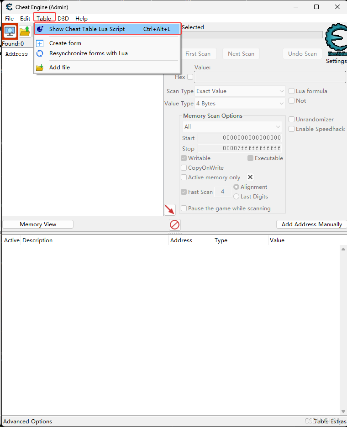Screen dimensions: 347x427
Task: Click the Stop address field
Action: pyautogui.click(x=240, y=148)
